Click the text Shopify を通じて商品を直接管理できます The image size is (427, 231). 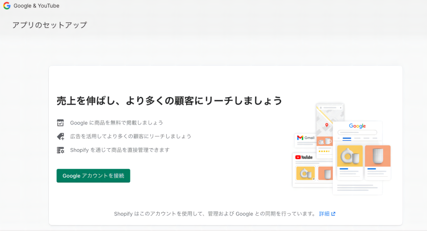(120, 150)
